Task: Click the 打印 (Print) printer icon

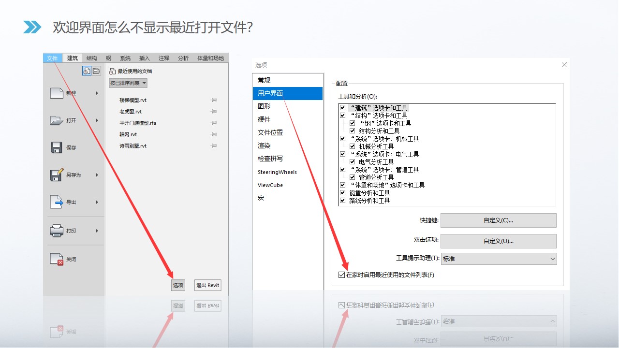Action: [57, 231]
